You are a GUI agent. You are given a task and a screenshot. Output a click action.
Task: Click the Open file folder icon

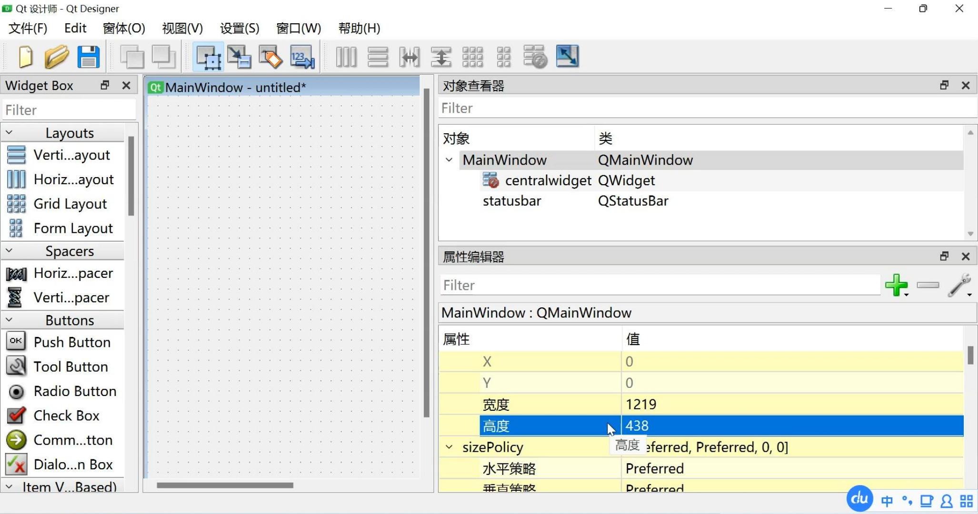[57, 57]
